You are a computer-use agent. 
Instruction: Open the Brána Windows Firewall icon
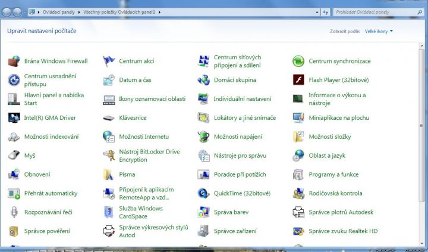click(x=14, y=61)
